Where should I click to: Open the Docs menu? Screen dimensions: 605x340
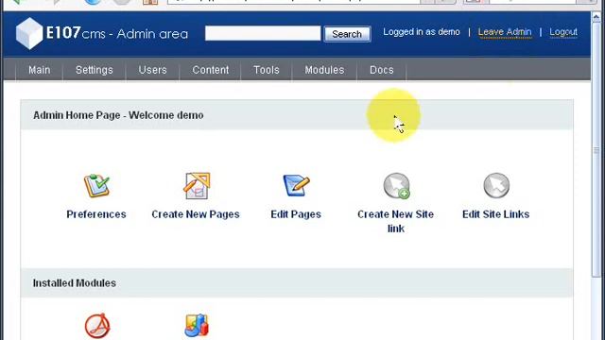382,70
